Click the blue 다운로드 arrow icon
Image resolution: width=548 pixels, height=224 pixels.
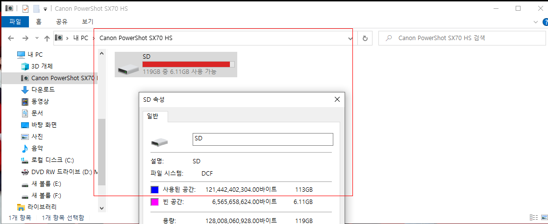[25, 90]
